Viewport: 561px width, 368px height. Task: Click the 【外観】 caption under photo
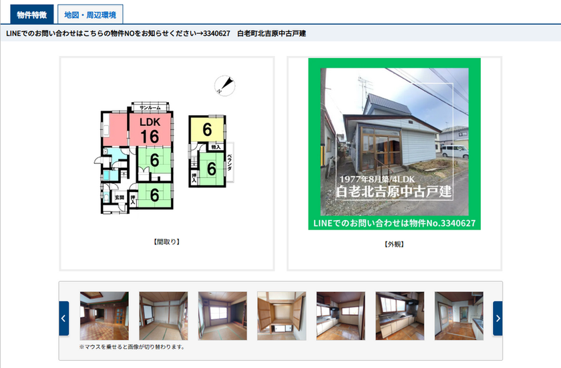pos(394,244)
